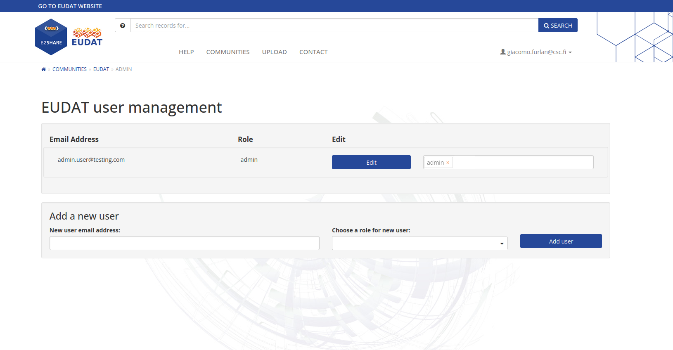This screenshot has width=673, height=350.
Task: Open the UPLOAD menu item
Action: (275, 52)
